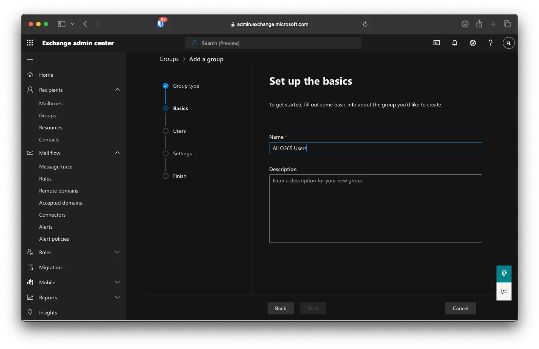Click the Insights lightbulb icon
539x349 pixels.
[30, 312]
